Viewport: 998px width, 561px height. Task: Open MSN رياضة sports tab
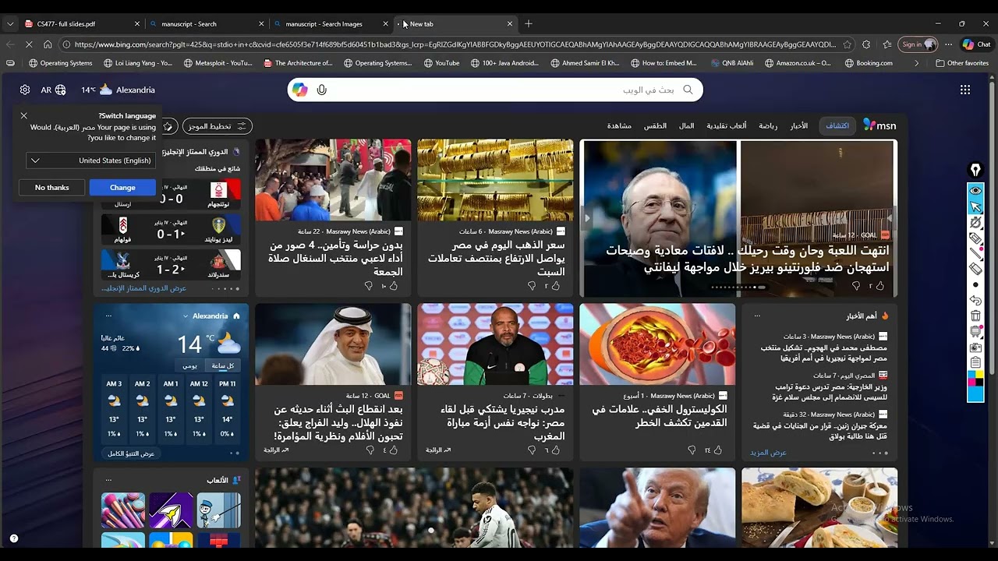point(768,125)
